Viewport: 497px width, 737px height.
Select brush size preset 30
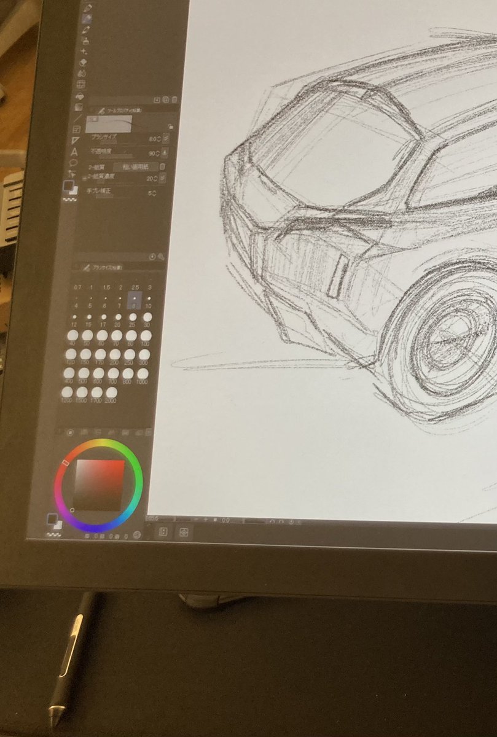coord(148,319)
